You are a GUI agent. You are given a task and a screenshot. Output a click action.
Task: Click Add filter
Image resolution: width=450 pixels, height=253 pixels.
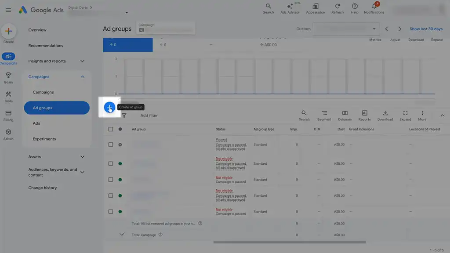click(x=149, y=116)
